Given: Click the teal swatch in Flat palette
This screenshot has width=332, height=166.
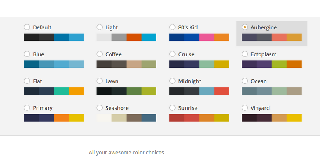Looking at the screenshot, I should pos(61,91).
